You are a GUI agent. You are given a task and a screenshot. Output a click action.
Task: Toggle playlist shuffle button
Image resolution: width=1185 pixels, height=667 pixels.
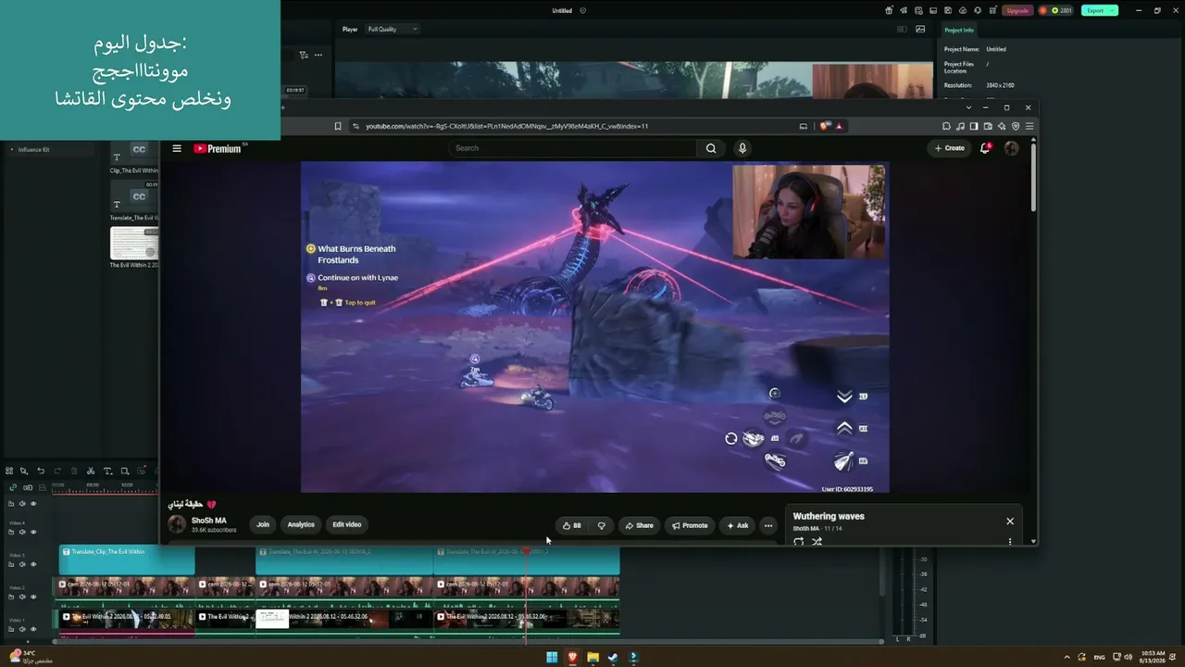point(817,542)
